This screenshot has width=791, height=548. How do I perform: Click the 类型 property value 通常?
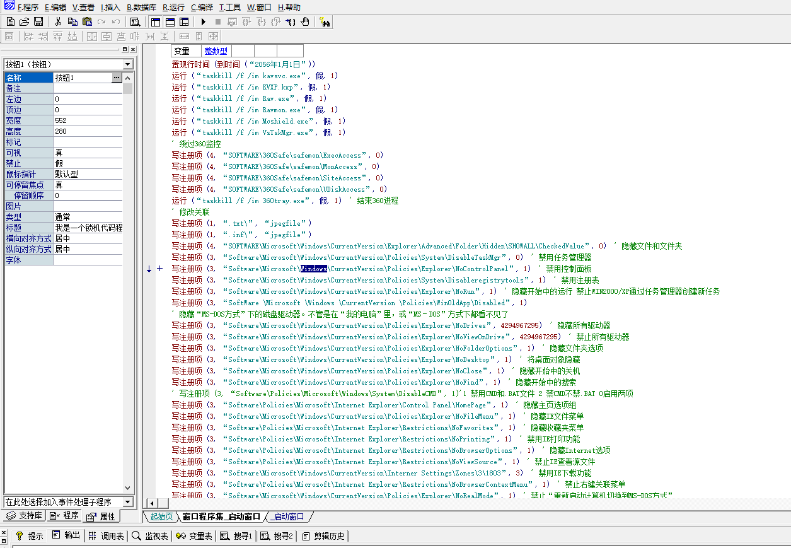88,217
